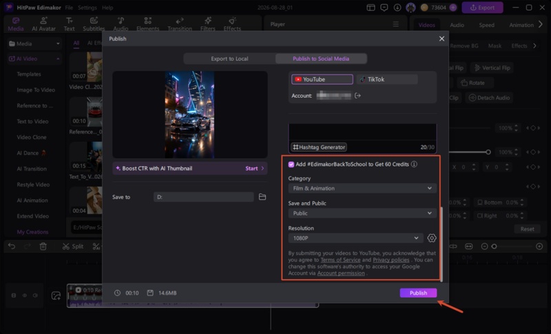This screenshot has width=551, height=334.
Task: Click the Save to path field D:
Action: click(x=203, y=197)
